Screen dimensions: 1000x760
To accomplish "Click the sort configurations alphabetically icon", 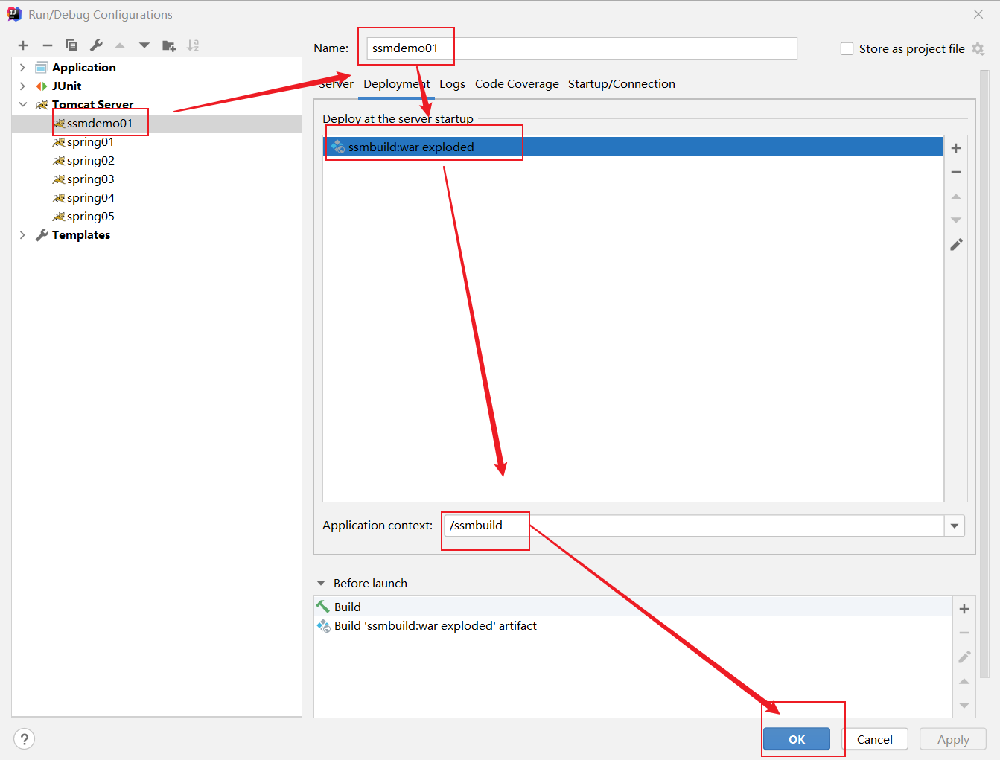I will [x=193, y=45].
